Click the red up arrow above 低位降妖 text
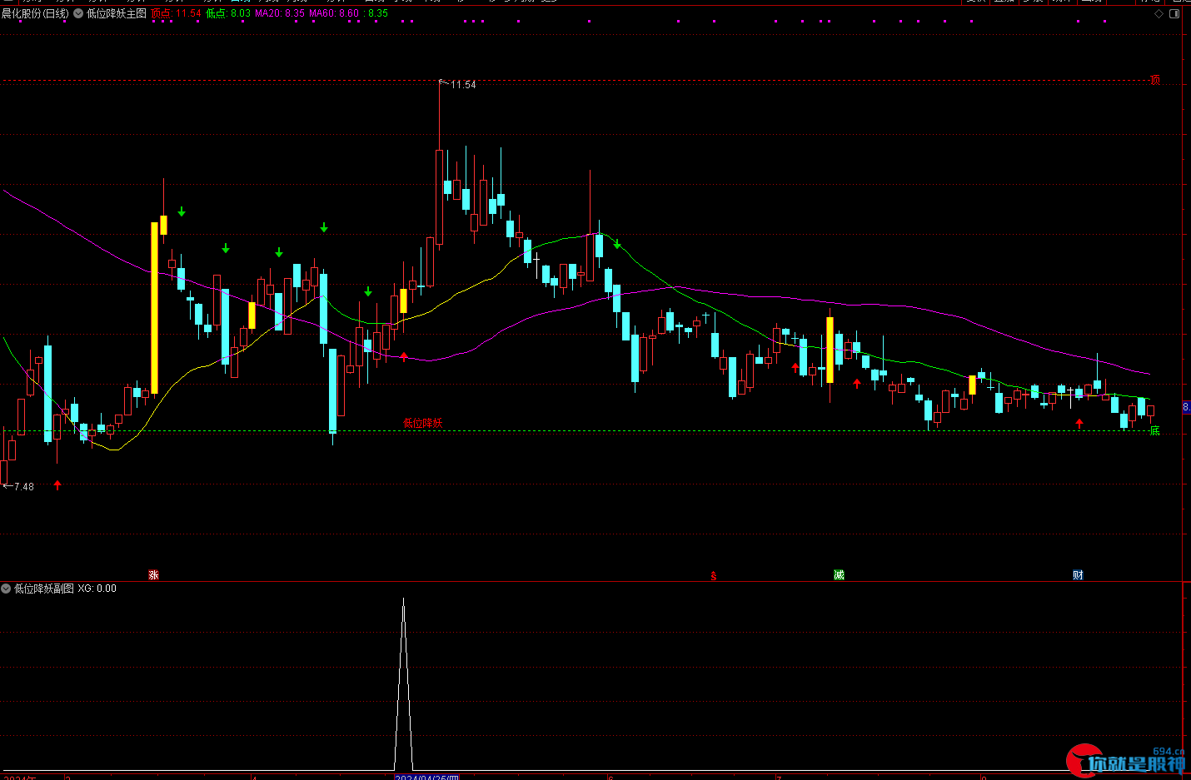Viewport: 1191px width, 780px height. (405, 356)
